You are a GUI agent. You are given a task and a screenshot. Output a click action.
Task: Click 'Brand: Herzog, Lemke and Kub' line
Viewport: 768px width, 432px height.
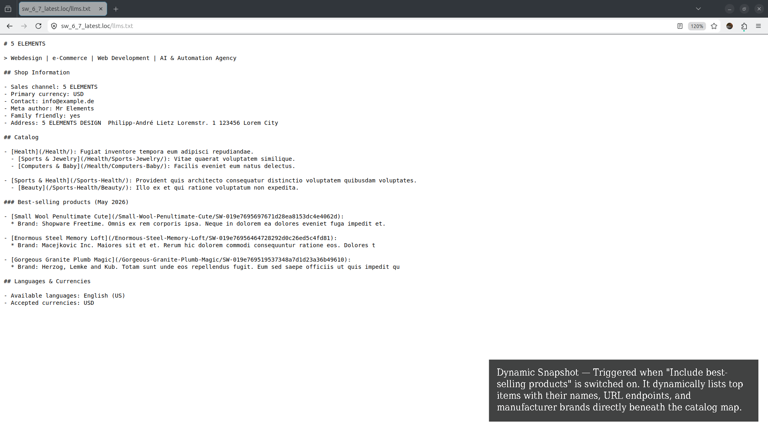(x=205, y=267)
